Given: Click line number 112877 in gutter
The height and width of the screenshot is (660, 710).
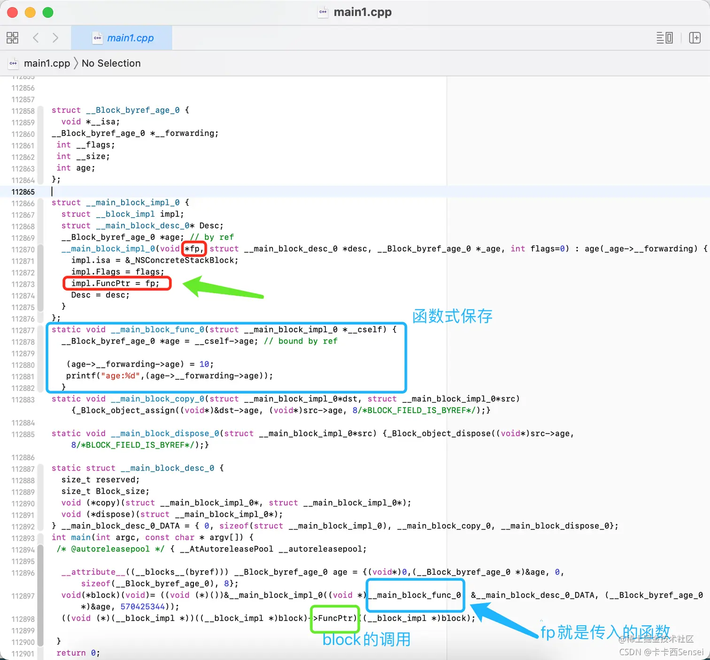Looking at the screenshot, I should tap(23, 330).
